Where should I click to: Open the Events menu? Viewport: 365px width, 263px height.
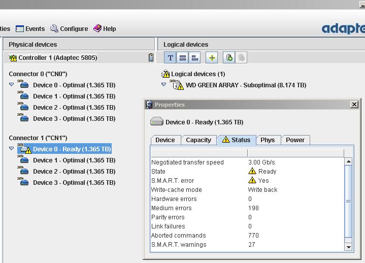[30, 29]
